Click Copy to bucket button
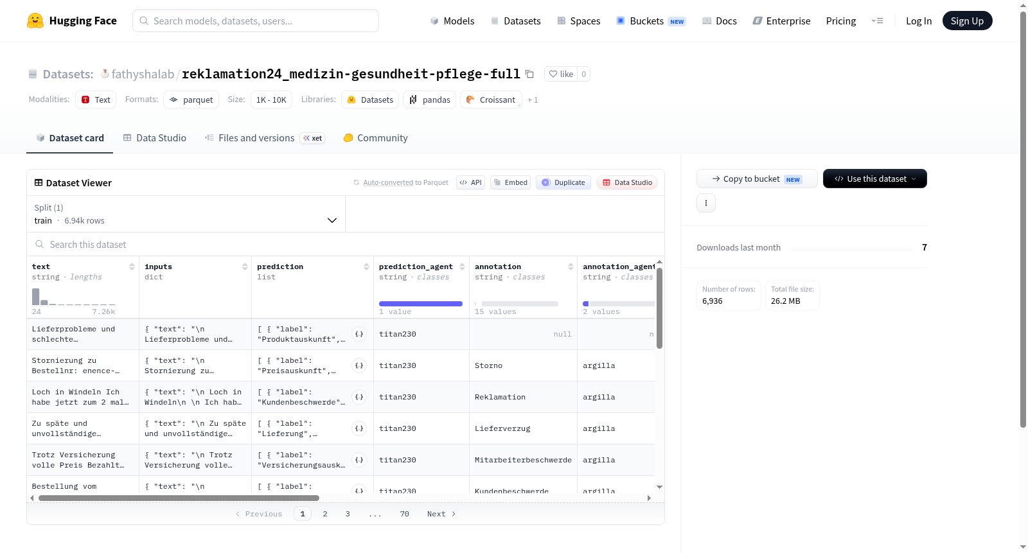Image resolution: width=1028 pixels, height=553 pixels. click(x=757, y=179)
